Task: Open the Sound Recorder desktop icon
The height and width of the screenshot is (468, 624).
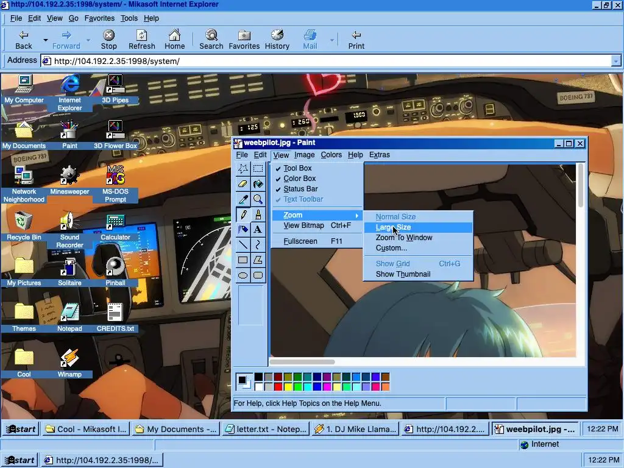Action: (x=69, y=230)
